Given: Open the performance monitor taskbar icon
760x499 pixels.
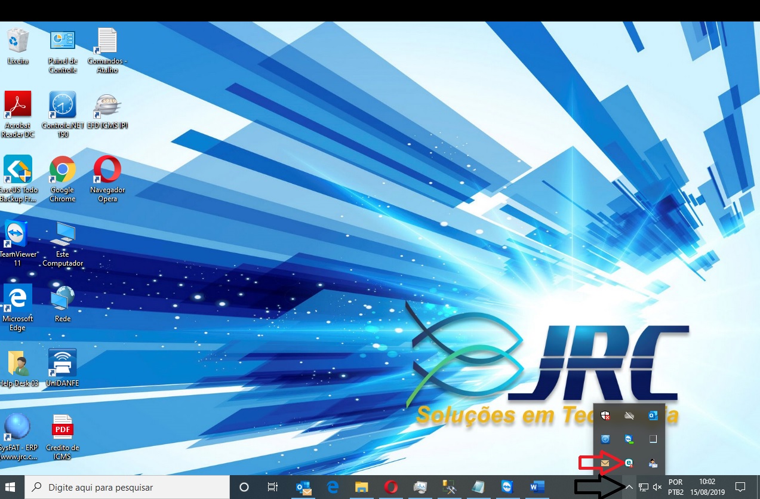Looking at the screenshot, I should pyautogui.click(x=420, y=487).
